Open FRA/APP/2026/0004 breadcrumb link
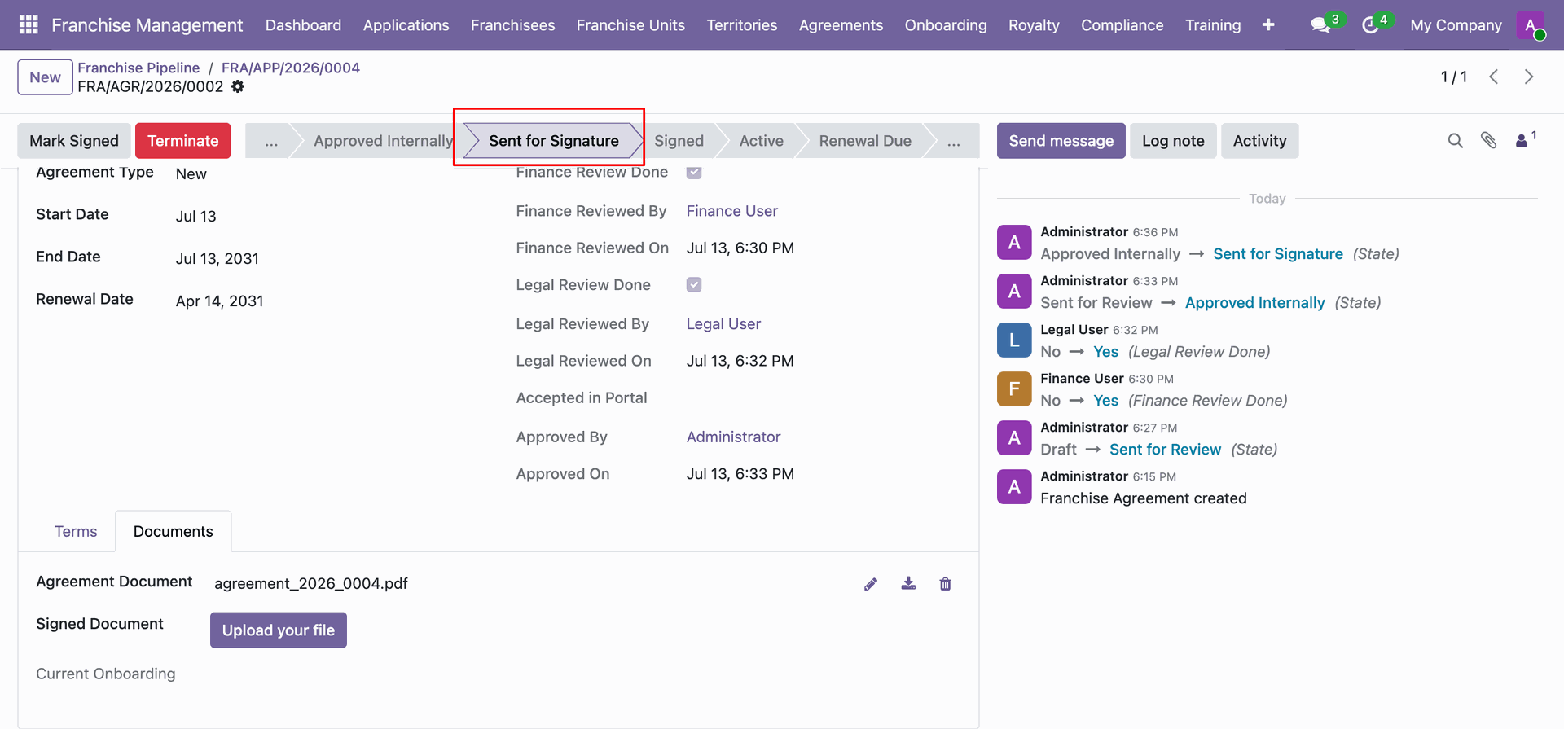This screenshot has height=729, width=1564. pos(291,68)
